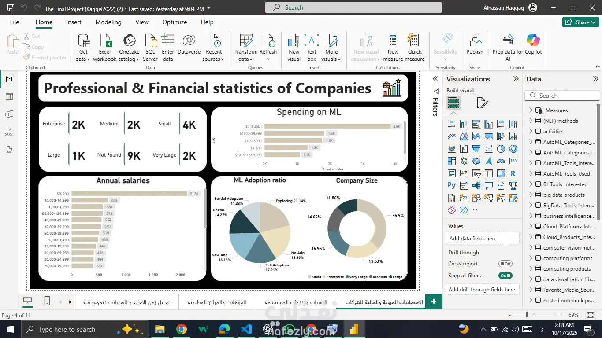Open the Transform data dropdown
The height and width of the screenshot is (338, 602).
[x=246, y=48]
